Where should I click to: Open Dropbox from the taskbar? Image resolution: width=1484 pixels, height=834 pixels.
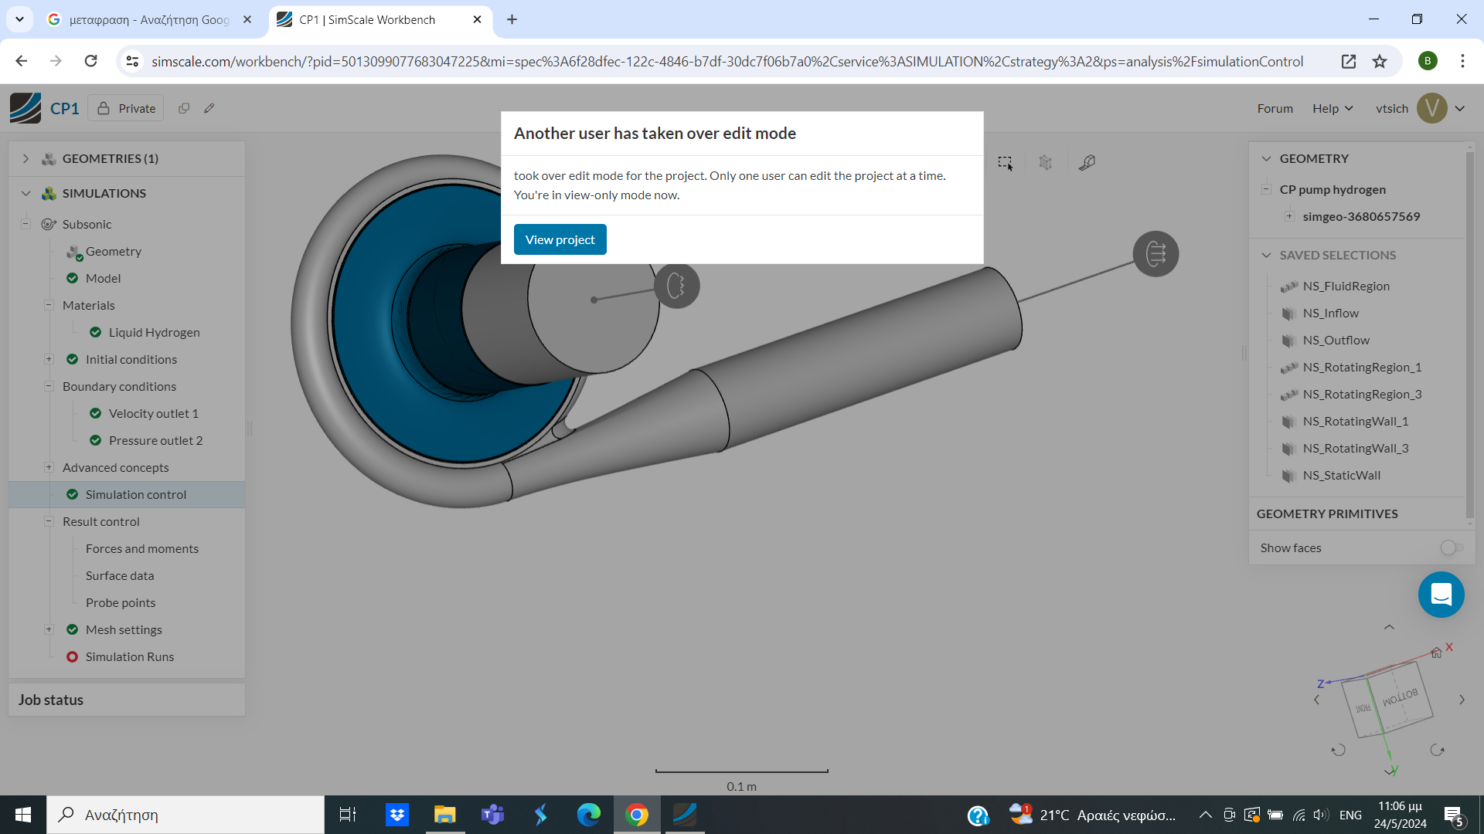[x=397, y=815]
